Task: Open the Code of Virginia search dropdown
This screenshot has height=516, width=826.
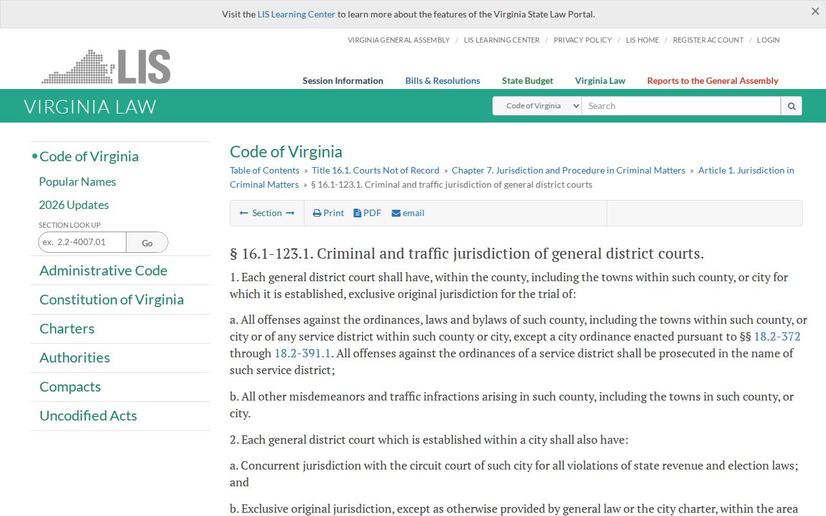Action: click(537, 106)
